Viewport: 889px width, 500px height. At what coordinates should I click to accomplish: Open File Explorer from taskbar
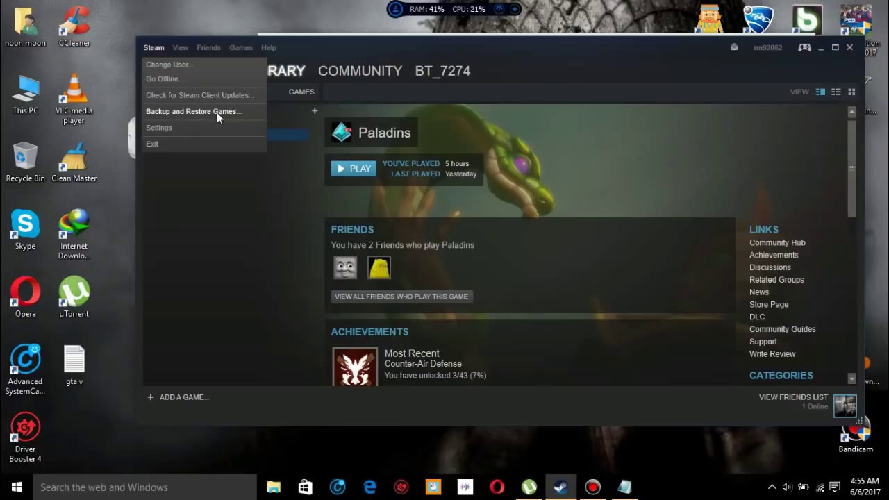(x=274, y=487)
